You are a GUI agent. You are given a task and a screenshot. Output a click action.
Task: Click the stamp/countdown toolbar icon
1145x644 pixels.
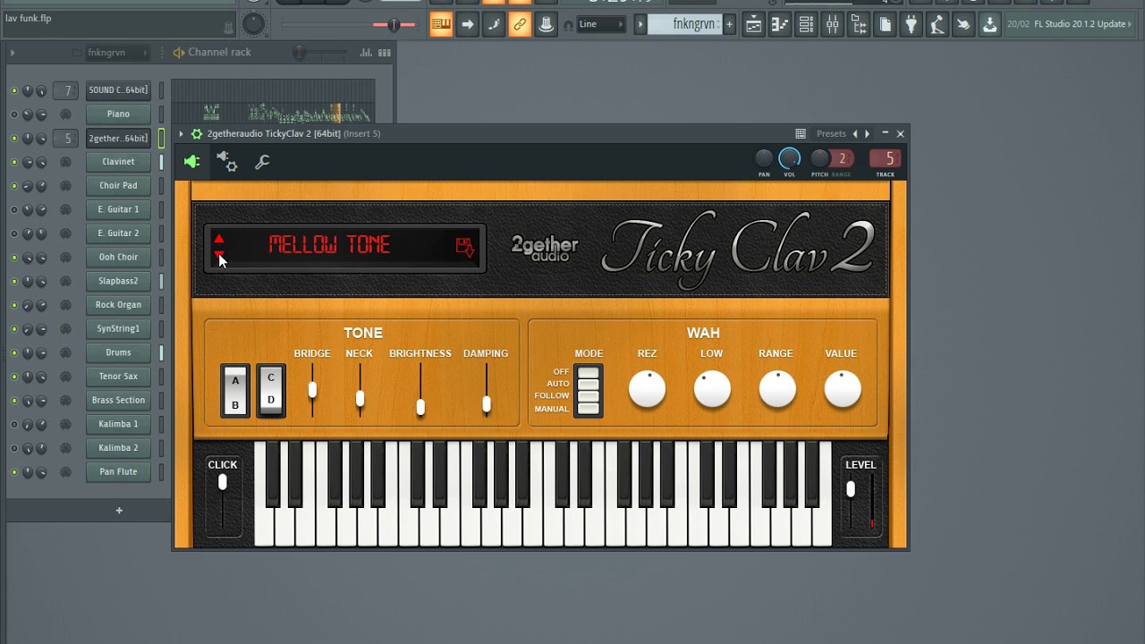[546, 25]
